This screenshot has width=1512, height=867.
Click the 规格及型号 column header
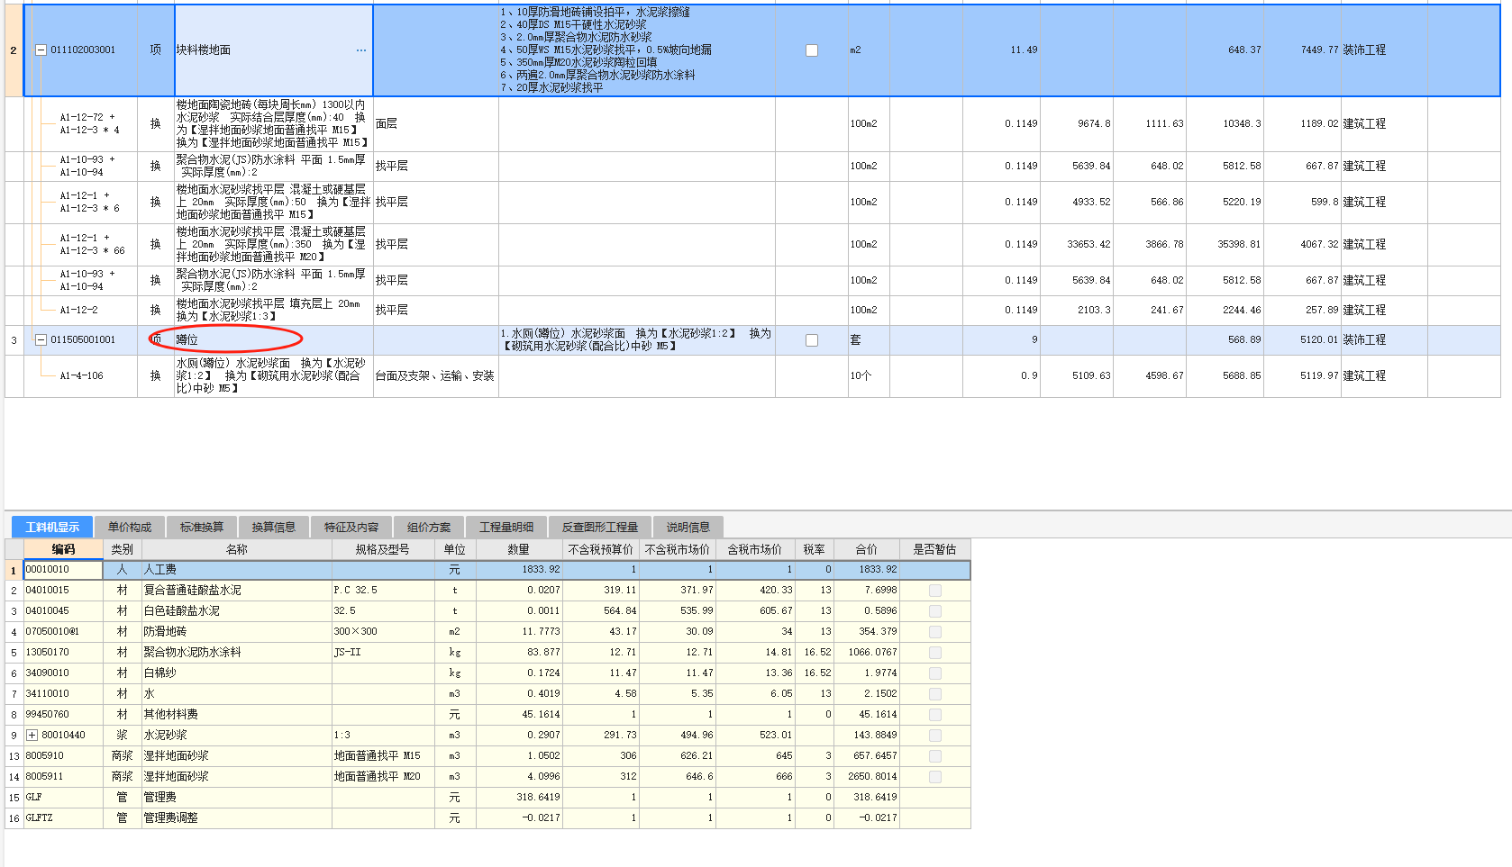(x=383, y=549)
